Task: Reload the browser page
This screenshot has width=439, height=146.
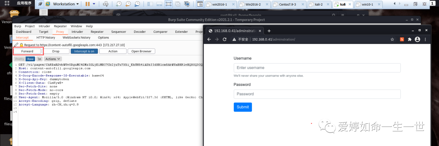Action: pyautogui.click(x=224, y=39)
